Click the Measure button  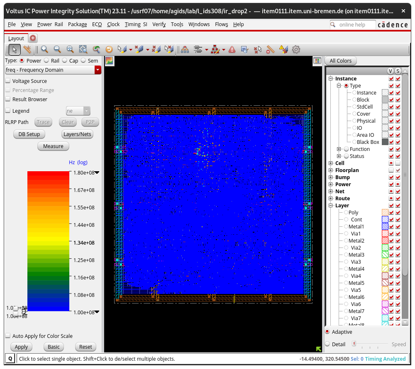point(53,146)
